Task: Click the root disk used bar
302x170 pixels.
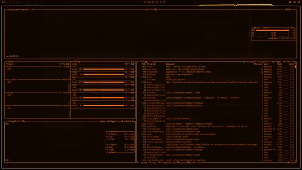Action: 104,69
